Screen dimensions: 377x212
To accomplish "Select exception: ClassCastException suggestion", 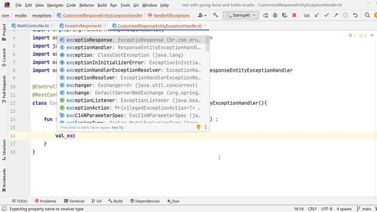I will click(x=131, y=55).
